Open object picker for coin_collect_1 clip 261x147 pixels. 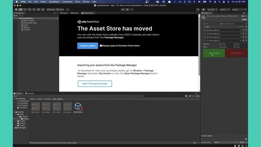coord(243,30)
